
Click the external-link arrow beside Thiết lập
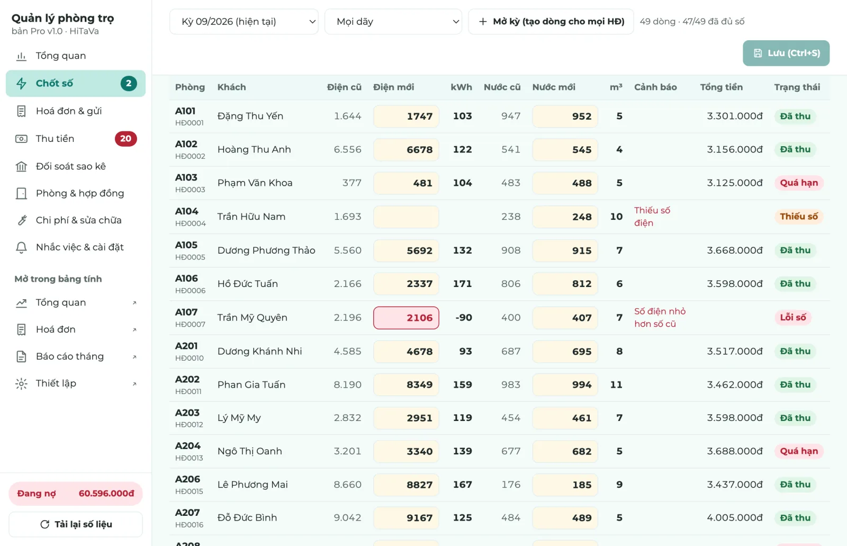tap(134, 383)
